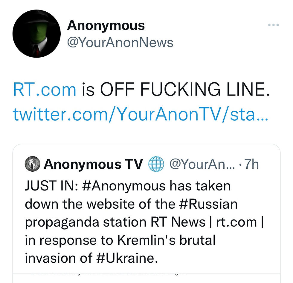Select the 7h timestamp on the quoted tweet
The height and width of the screenshot is (283, 293).
coord(253,164)
